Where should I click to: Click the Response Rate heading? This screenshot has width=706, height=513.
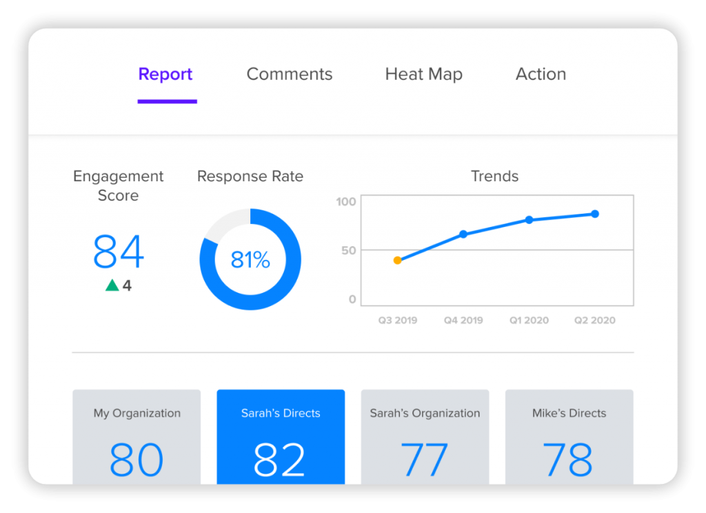(250, 176)
